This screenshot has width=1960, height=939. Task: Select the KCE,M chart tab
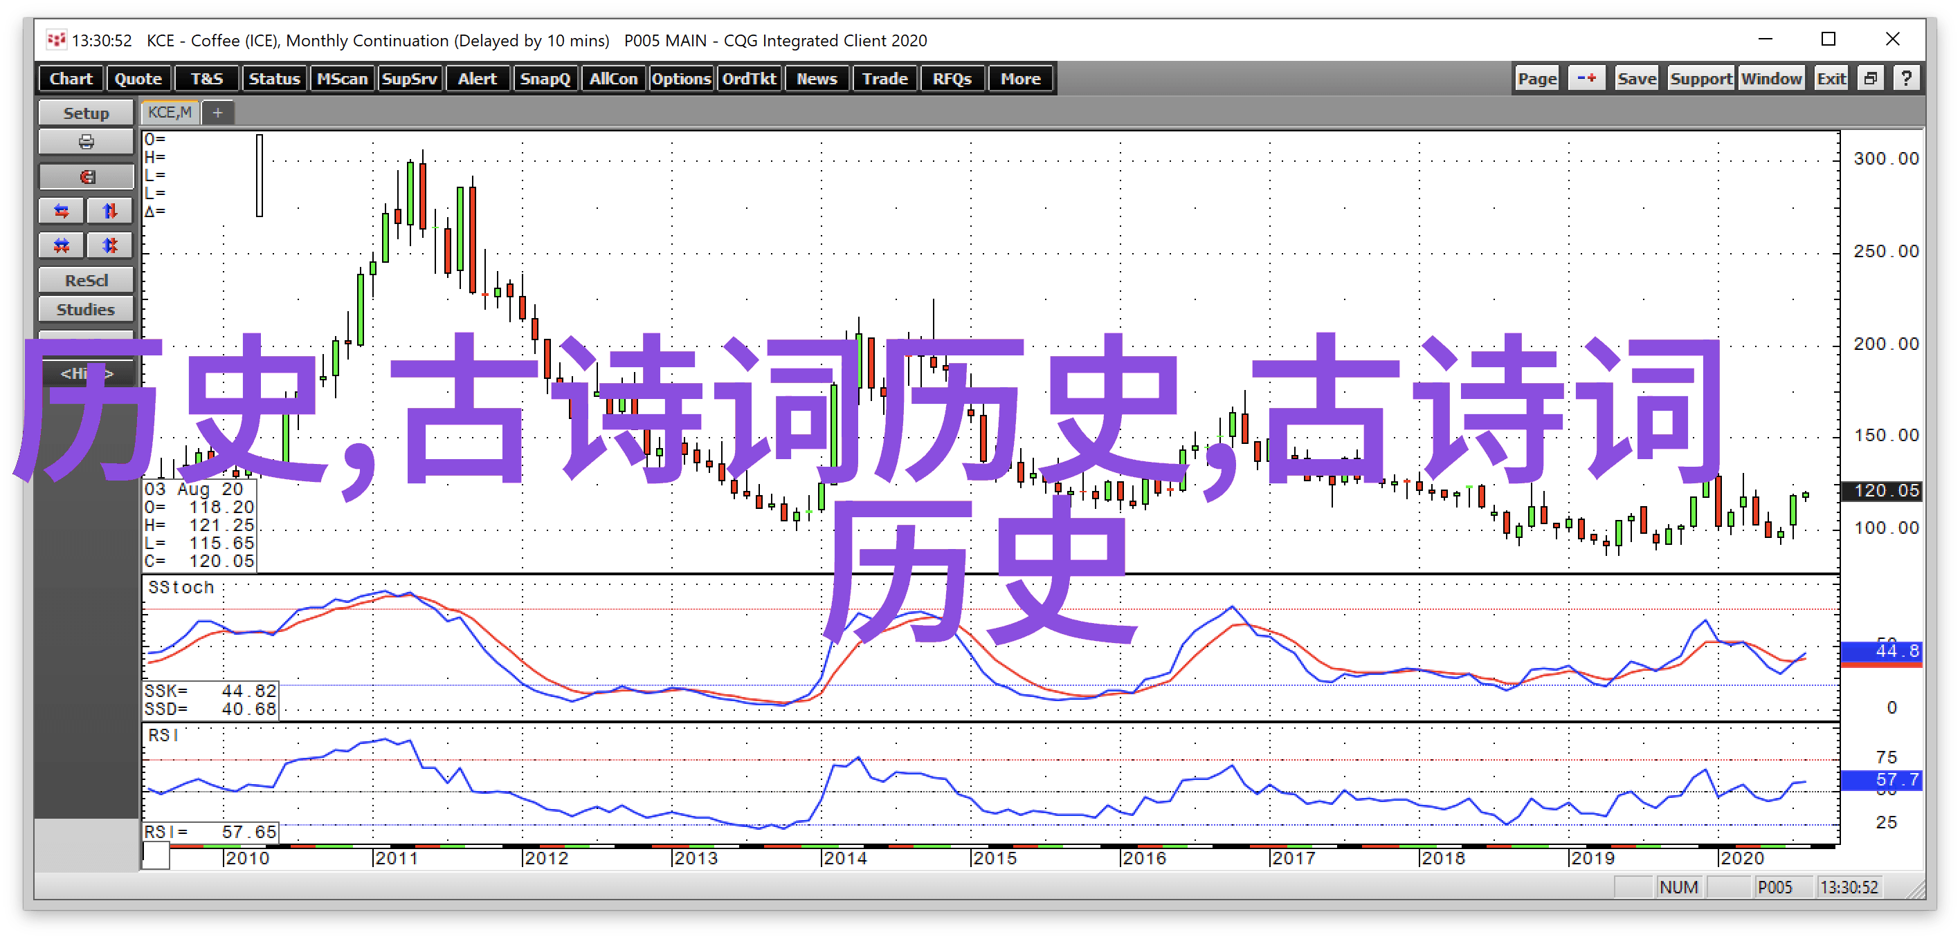click(170, 113)
